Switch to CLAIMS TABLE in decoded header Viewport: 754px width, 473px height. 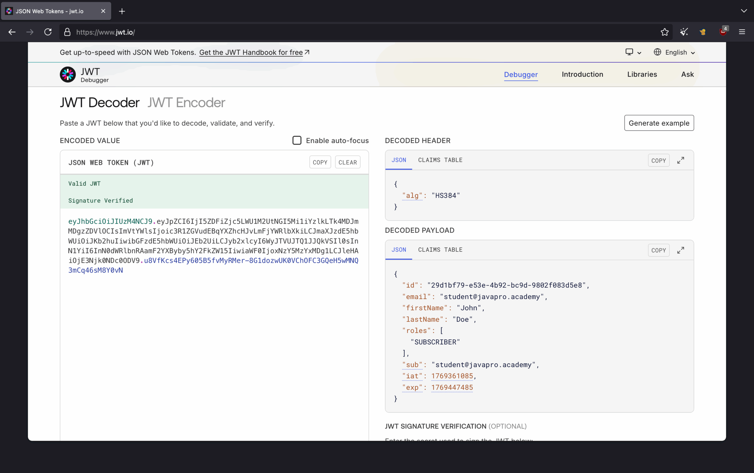click(440, 160)
